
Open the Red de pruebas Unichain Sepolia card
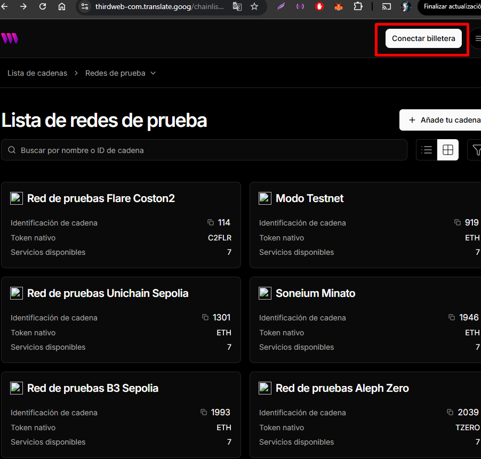point(121,320)
